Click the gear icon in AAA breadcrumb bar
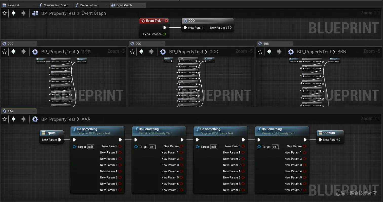This screenshot has width=383, height=202. 35,119
